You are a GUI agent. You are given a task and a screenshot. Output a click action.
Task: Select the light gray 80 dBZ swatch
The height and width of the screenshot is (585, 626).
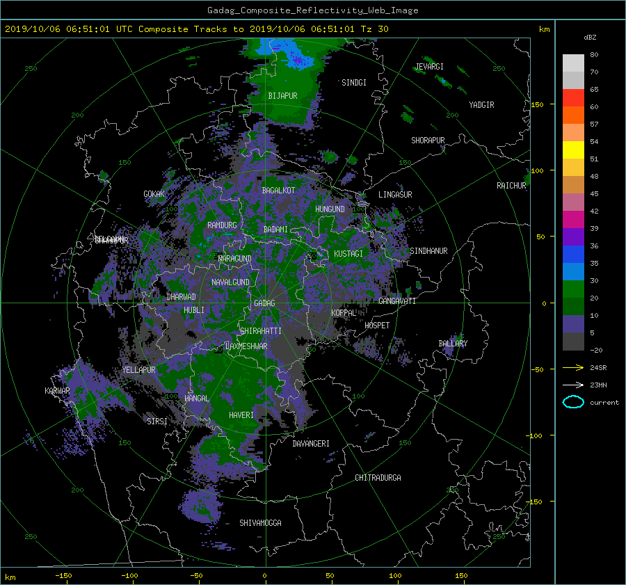click(573, 63)
